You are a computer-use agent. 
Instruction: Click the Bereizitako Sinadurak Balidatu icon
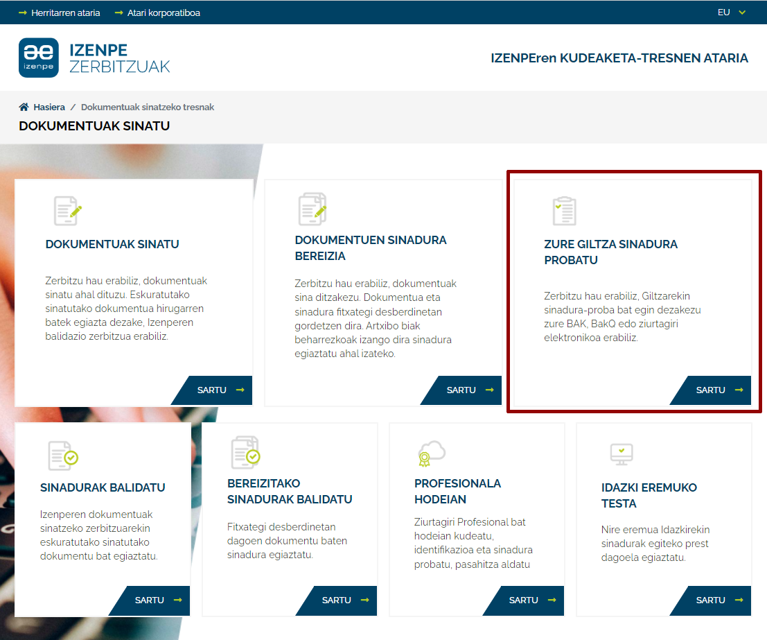[x=245, y=452]
